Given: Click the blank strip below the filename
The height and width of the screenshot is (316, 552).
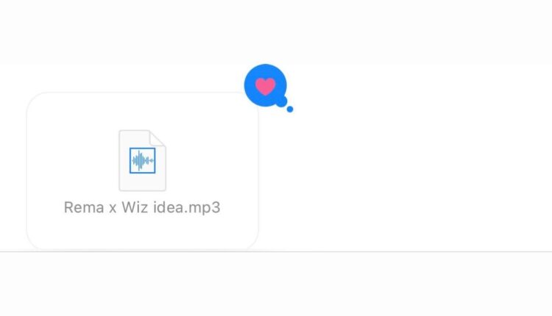Looking at the screenshot, I should [x=142, y=232].
